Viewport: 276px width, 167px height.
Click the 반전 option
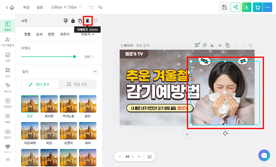click(x=51, y=34)
